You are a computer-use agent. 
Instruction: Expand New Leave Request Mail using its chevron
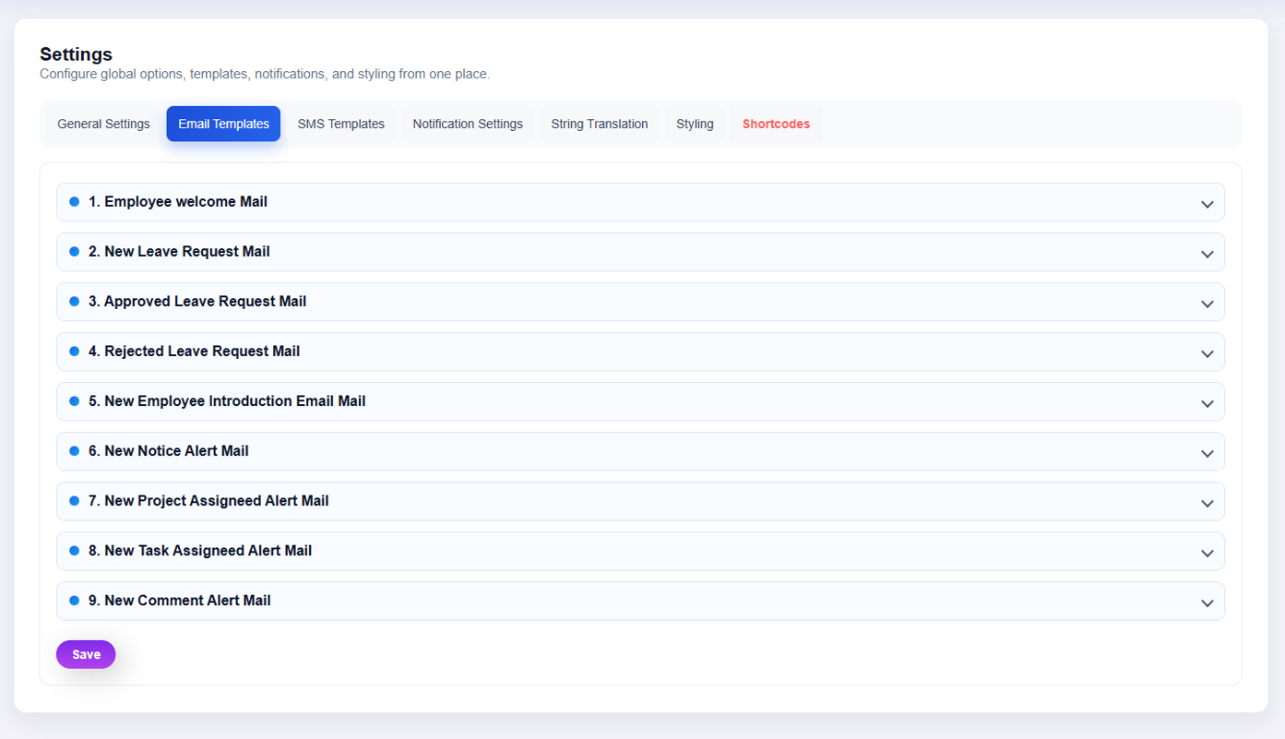tap(1207, 254)
